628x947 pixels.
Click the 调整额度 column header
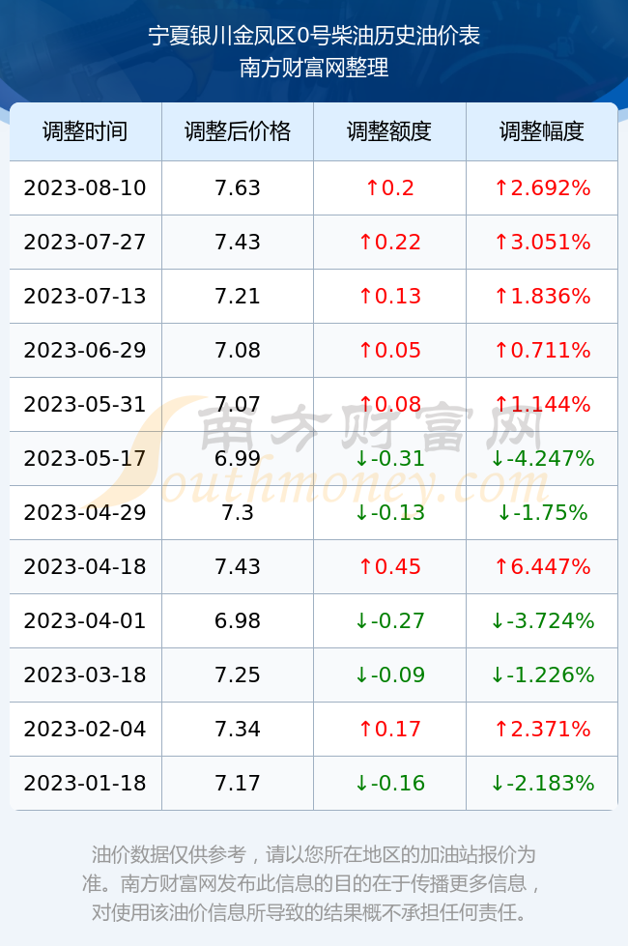point(389,131)
